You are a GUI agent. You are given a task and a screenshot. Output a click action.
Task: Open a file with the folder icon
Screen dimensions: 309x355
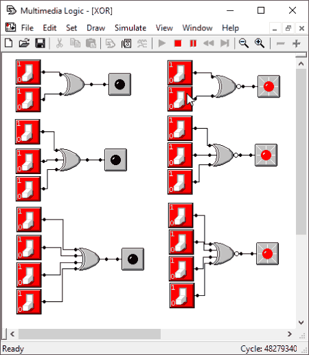point(24,43)
